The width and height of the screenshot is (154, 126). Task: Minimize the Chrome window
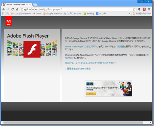click(x=139, y=2)
